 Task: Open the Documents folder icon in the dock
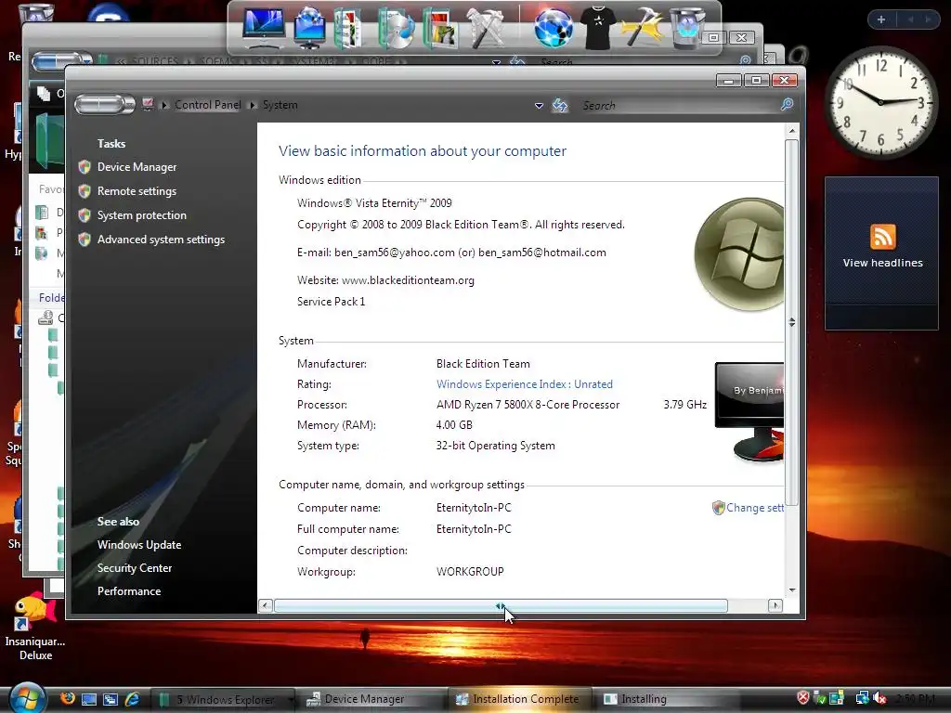coord(348,27)
